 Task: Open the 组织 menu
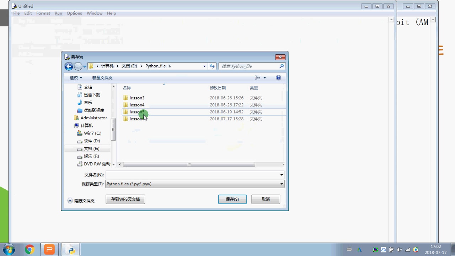click(x=76, y=78)
